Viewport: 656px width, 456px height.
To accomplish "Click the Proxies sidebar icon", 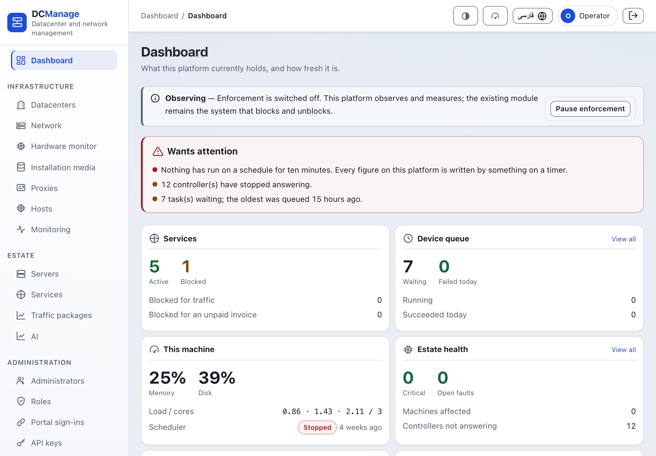I will pos(21,188).
